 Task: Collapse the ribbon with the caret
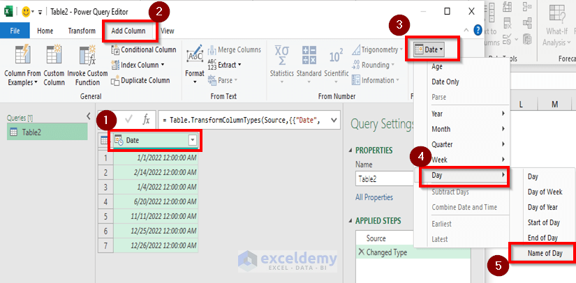(x=466, y=31)
